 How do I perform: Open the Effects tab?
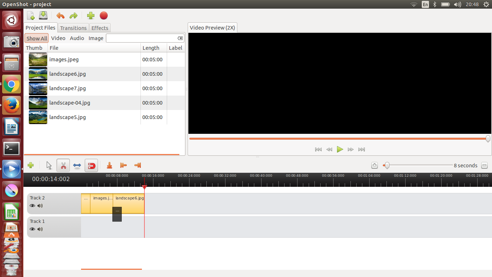(x=100, y=28)
